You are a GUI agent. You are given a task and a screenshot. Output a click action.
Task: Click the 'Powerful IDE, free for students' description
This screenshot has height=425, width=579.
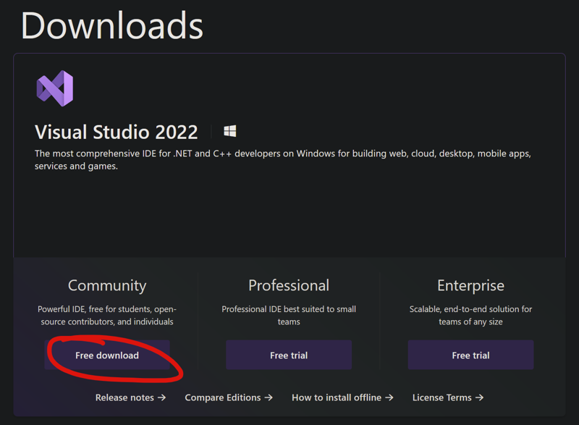coord(107,316)
